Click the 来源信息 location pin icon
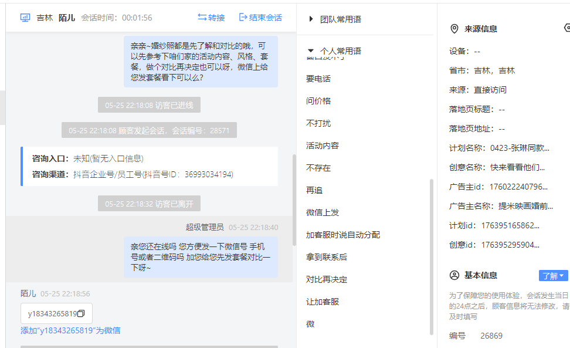570x348 pixels. point(454,29)
